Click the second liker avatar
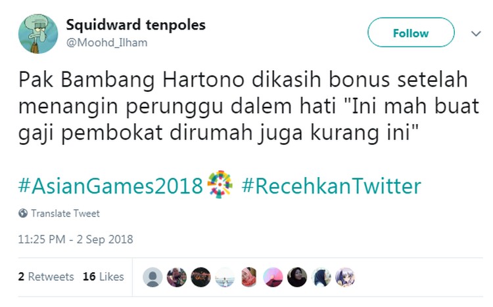This screenshot has width=493, height=307. 176,277
